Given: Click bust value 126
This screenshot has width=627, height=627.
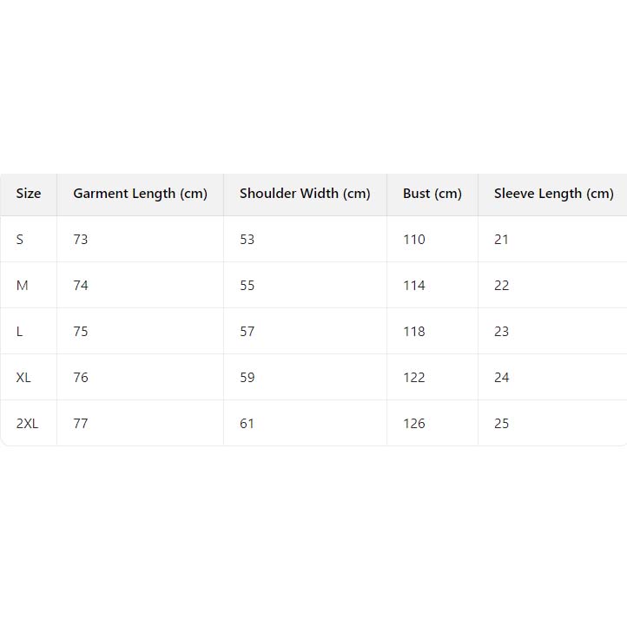Looking at the screenshot, I should pyautogui.click(x=414, y=424).
